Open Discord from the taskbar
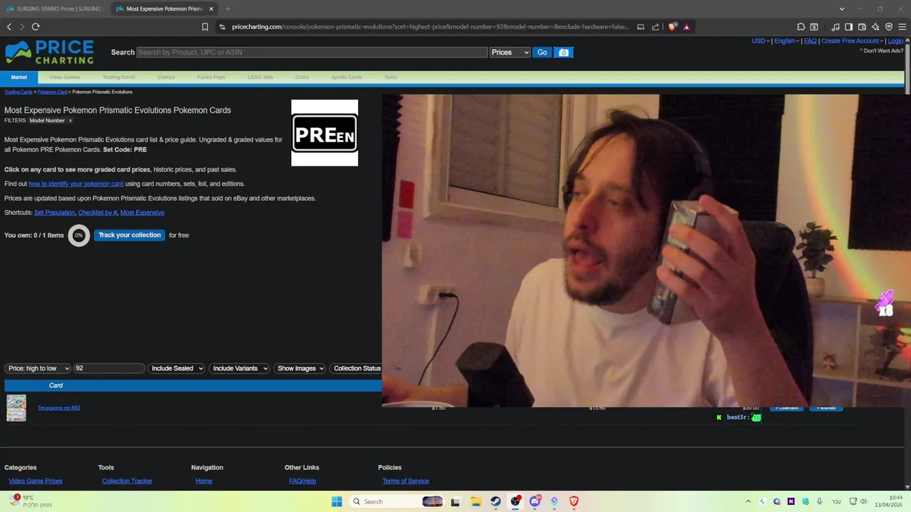This screenshot has height=512, width=911. tap(535, 501)
